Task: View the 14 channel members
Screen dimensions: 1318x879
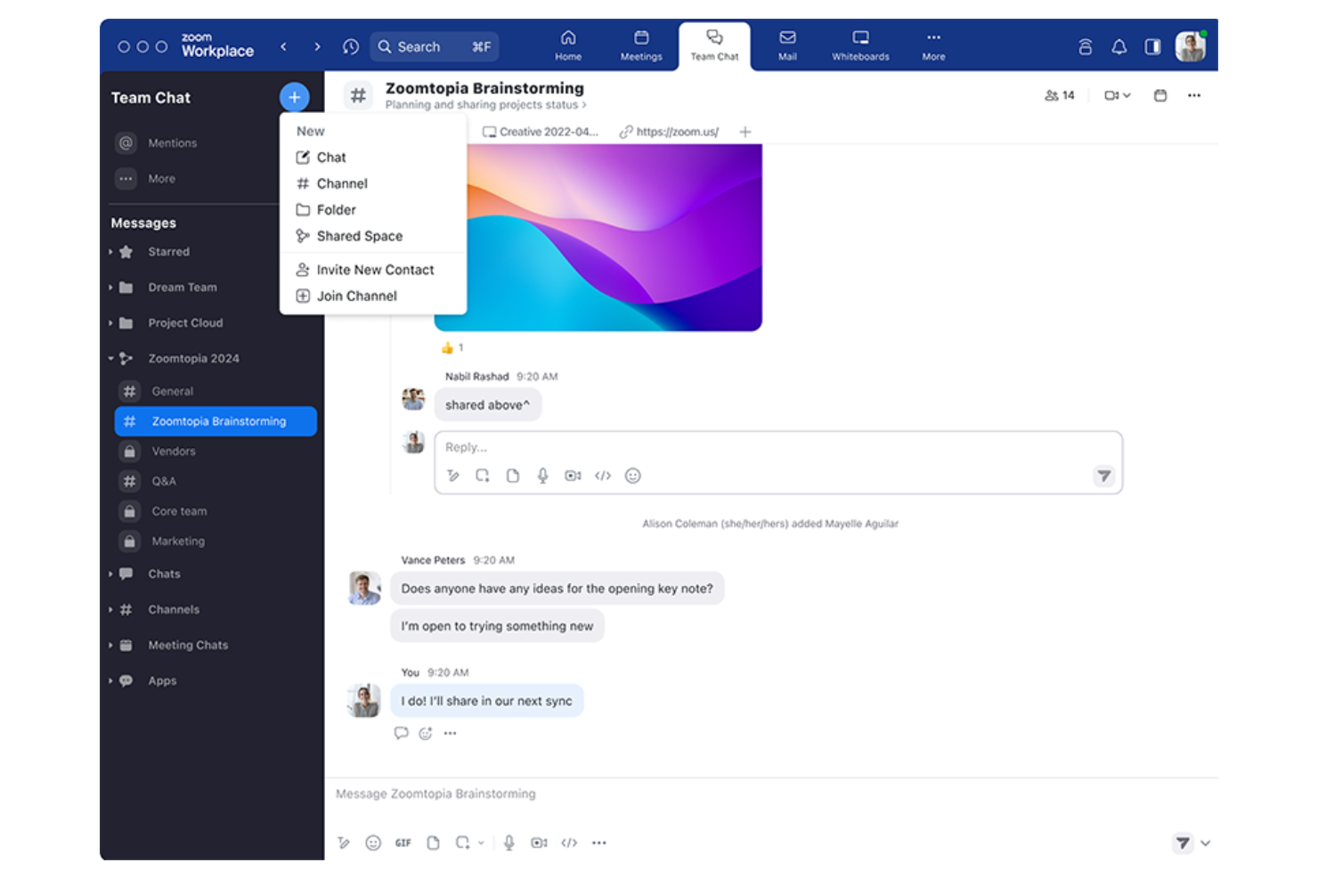Action: (1060, 94)
